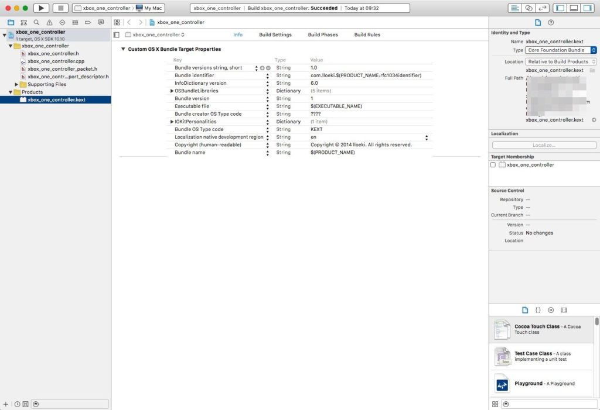Show the File inspector
This screenshot has height=410, width=600.
coord(538,23)
